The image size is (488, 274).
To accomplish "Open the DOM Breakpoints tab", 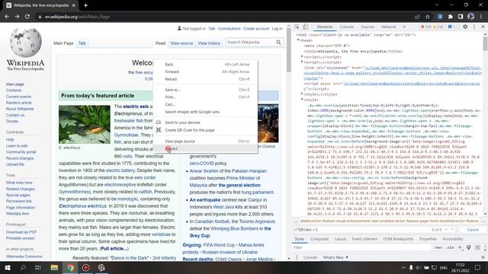I will (398, 239).
